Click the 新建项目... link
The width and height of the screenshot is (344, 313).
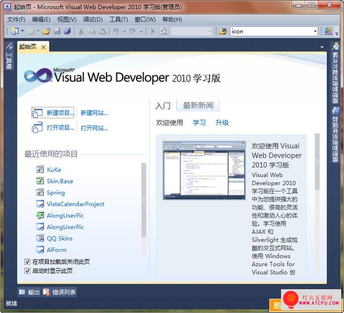pos(60,113)
